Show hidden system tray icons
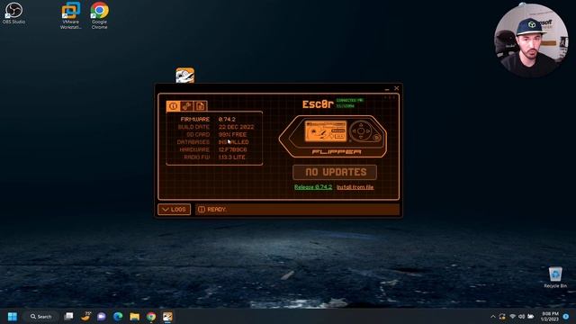The image size is (576, 324). 493,317
